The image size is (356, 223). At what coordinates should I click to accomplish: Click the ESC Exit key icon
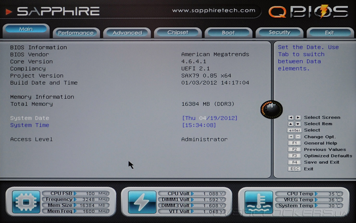(294, 169)
